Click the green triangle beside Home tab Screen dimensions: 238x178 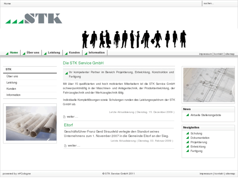tap(7, 54)
